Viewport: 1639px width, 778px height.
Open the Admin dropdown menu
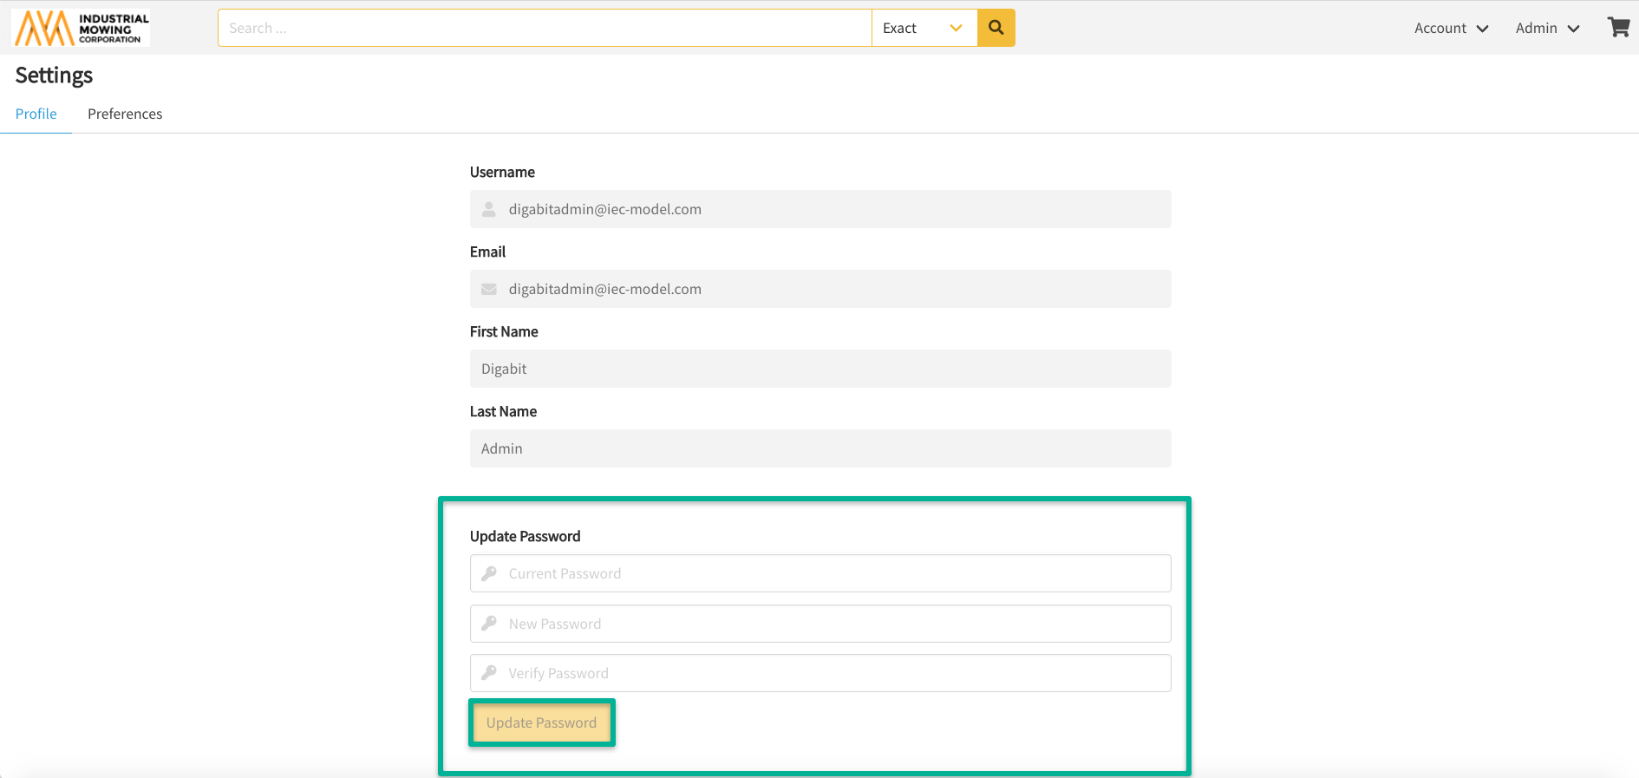(1547, 28)
